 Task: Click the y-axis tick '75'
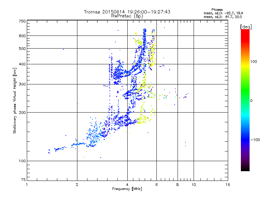pos(23,180)
